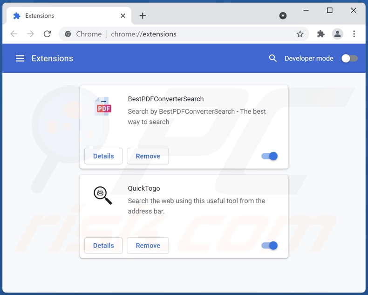Disable the QuickTogo extension toggle
This screenshot has height=295, width=368.
point(269,246)
